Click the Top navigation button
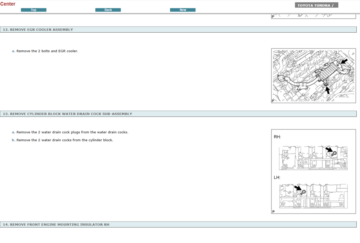360x243 pixels. point(33,10)
